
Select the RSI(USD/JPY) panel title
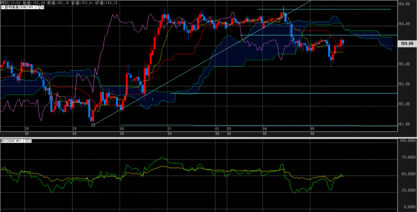[12, 141]
